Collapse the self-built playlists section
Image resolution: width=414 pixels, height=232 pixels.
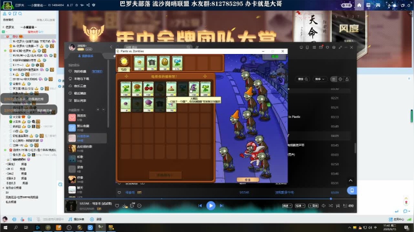pyautogui.click(x=103, y=110)
